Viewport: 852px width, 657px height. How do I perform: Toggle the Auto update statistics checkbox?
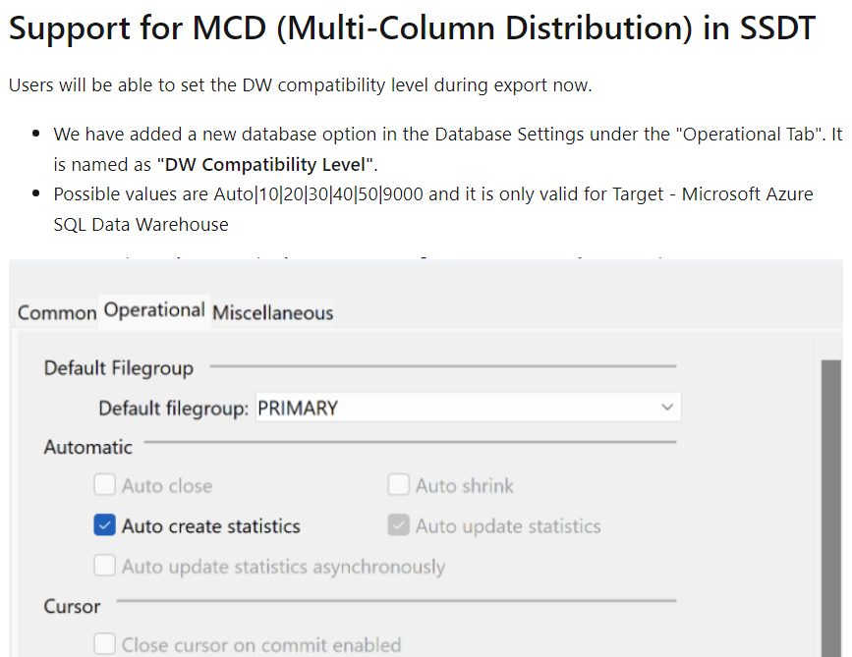(x=398, y=525)
